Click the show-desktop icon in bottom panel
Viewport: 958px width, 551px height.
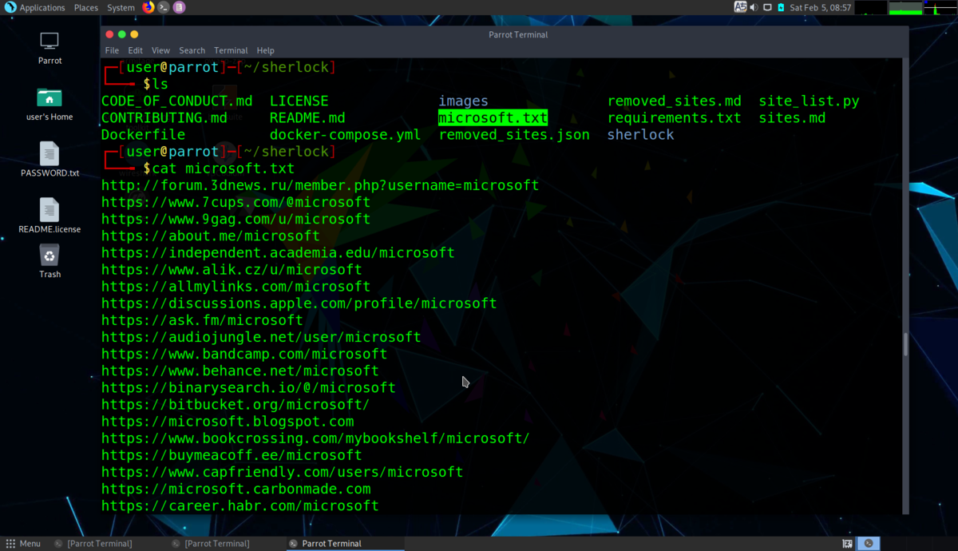[847, 543]
